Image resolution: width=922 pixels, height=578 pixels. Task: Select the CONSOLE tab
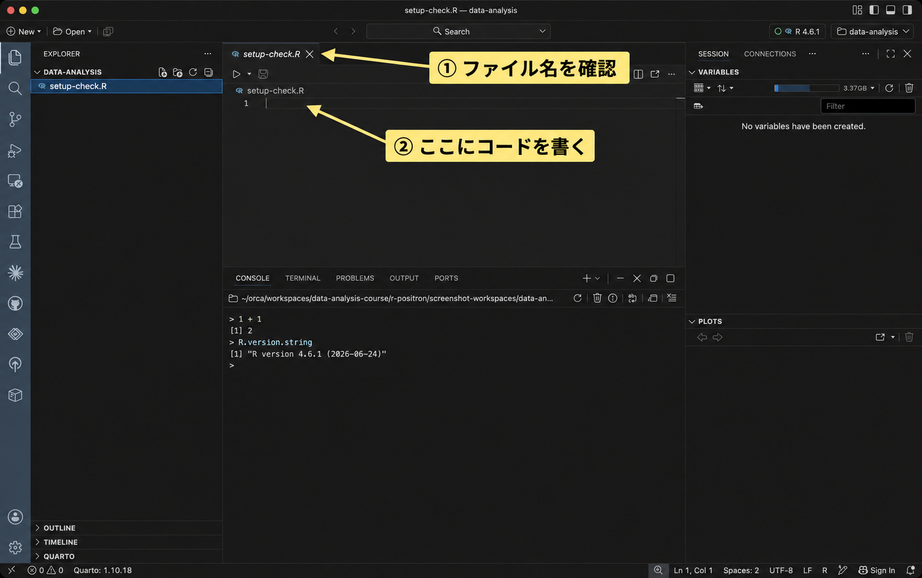point(252,278)
